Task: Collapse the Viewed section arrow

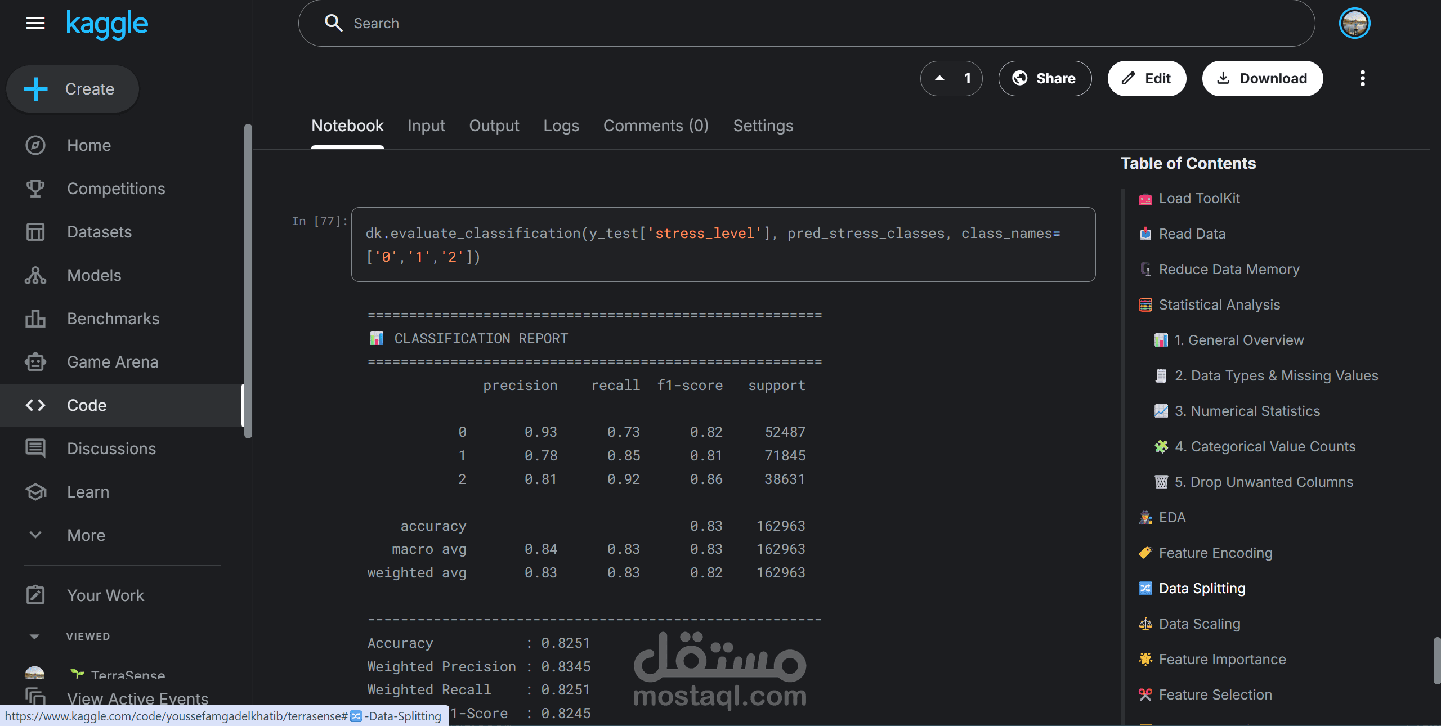Action: (x=34, y=637)
